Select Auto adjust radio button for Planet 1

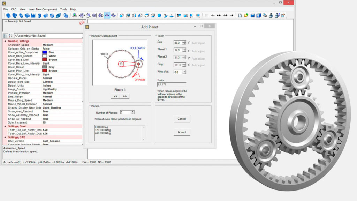(x=189, y=51)
